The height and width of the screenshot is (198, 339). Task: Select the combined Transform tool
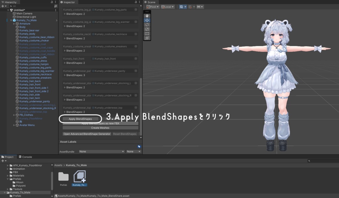[x=147, y=38]
